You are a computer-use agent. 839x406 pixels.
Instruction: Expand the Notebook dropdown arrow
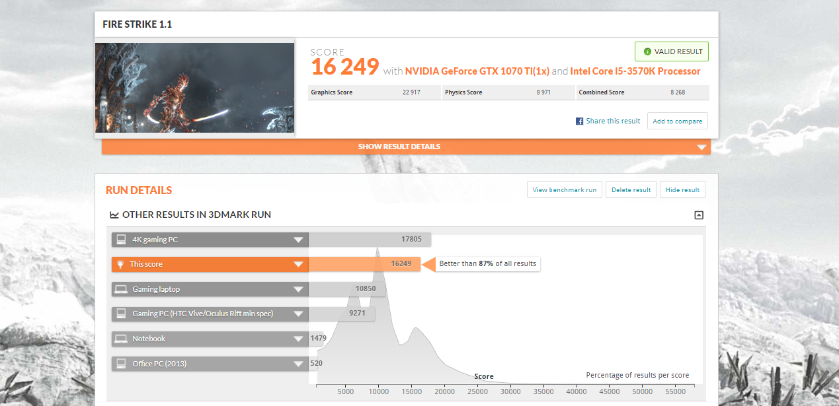(x=298, y=339)
